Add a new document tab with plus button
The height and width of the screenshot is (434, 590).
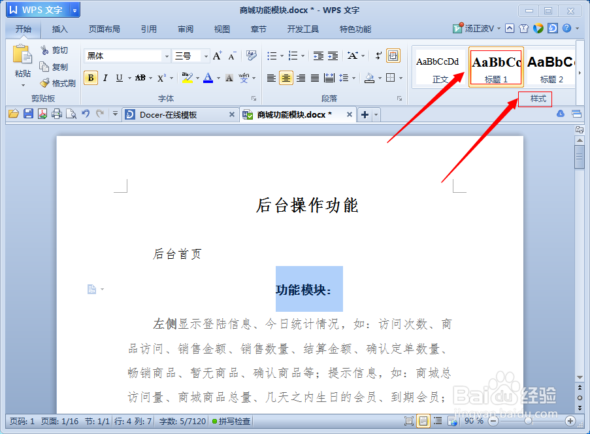365,114
